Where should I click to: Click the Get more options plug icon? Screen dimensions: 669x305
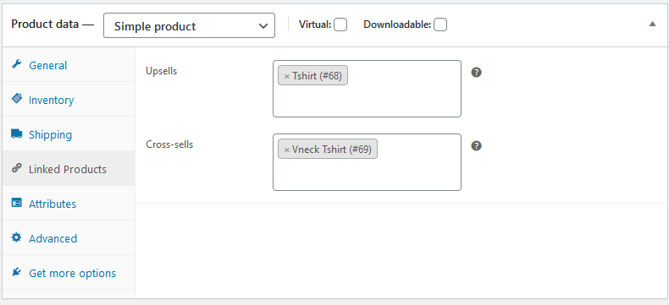click(x=16, y=272)
